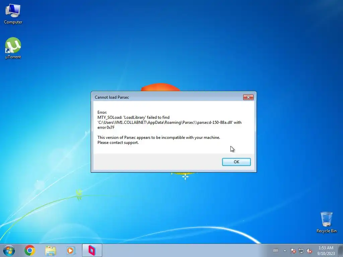Viewport: 343px width, 257px height.
Task: Open Windows Media Player from the taskbar
Action: [x=71, y=250]
